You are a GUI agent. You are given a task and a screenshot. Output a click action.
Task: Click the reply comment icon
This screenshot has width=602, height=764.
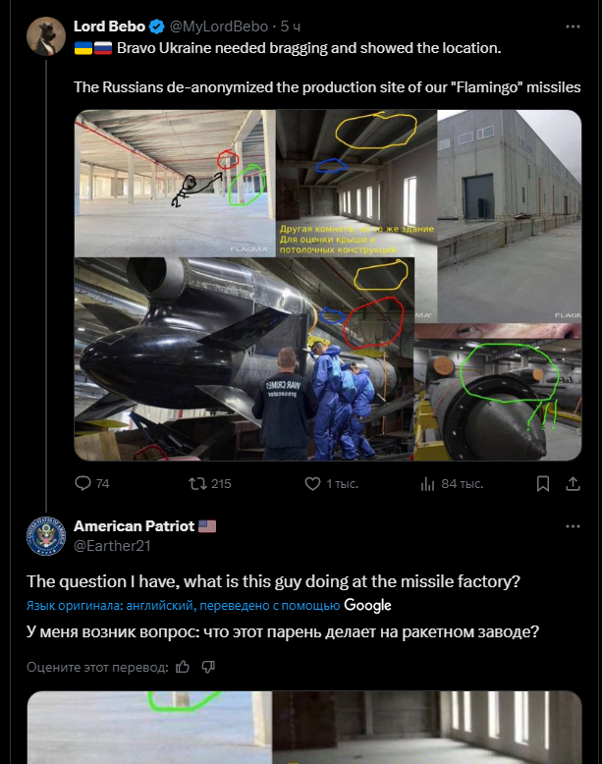pyautogui.click(x=83, y=483)
